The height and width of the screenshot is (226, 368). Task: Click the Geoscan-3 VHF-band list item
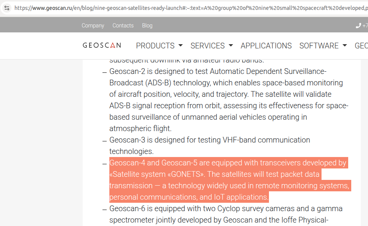(x=210, y=146)
